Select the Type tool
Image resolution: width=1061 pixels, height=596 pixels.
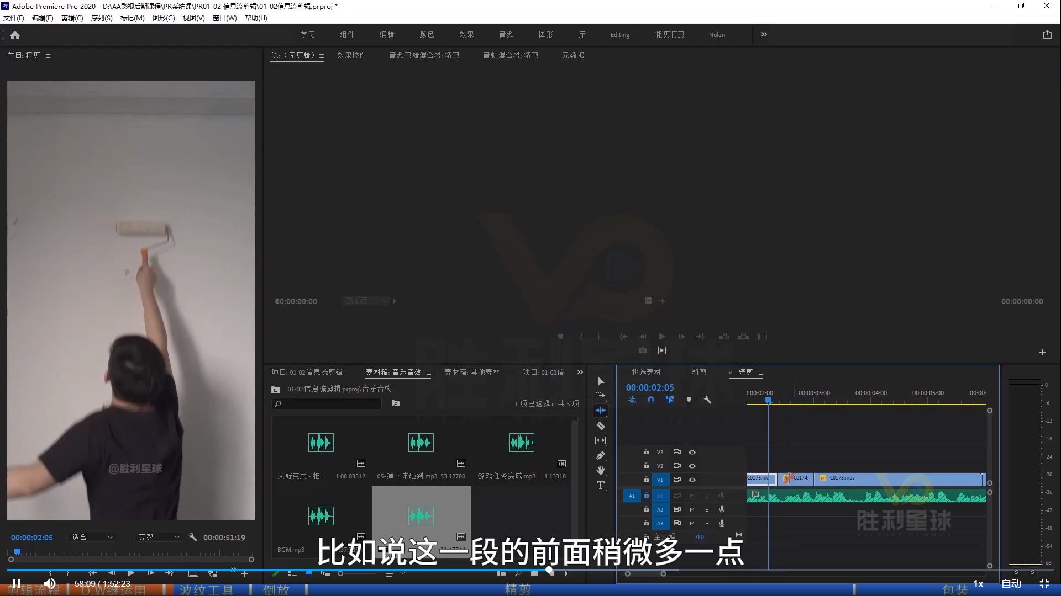pos(601,485)
